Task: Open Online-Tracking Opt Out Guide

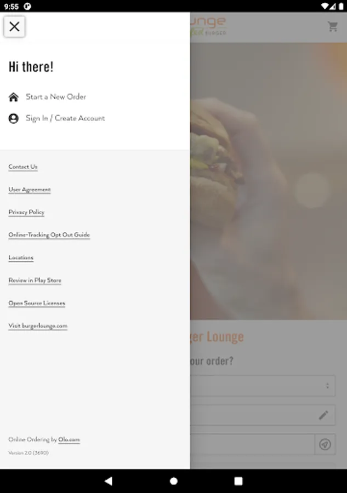Action: click(49, 235)
